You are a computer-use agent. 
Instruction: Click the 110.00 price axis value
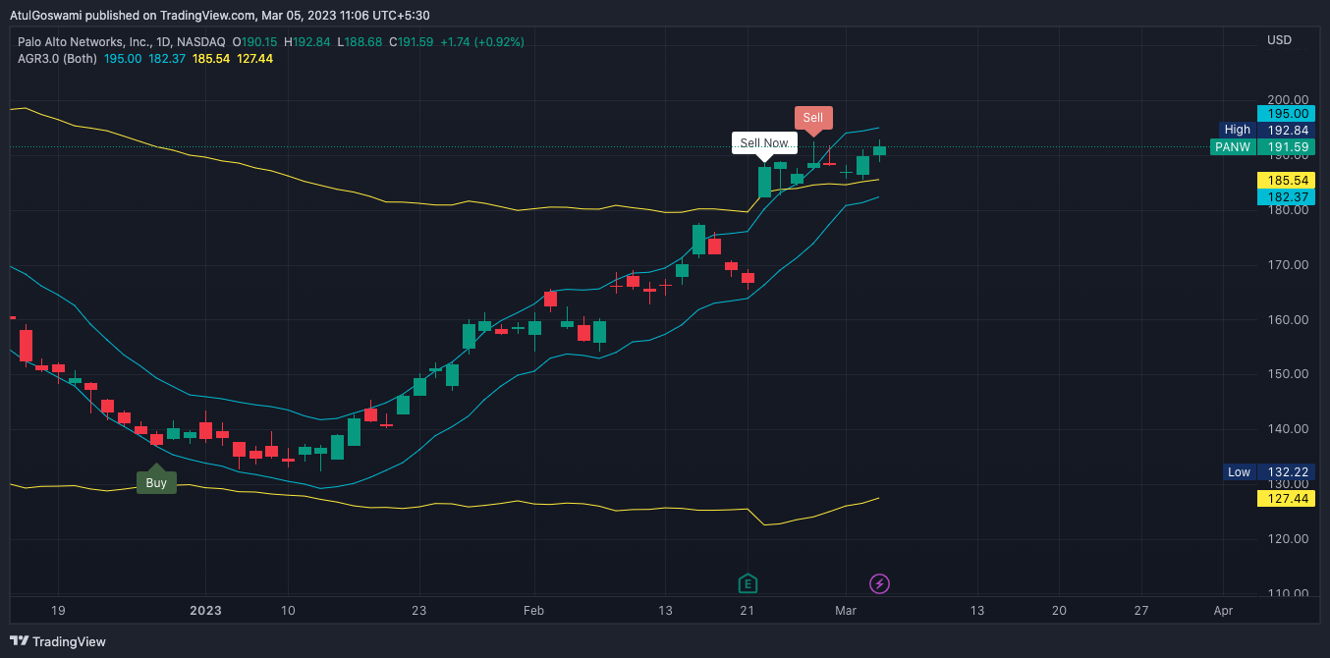pos(1288,593)
